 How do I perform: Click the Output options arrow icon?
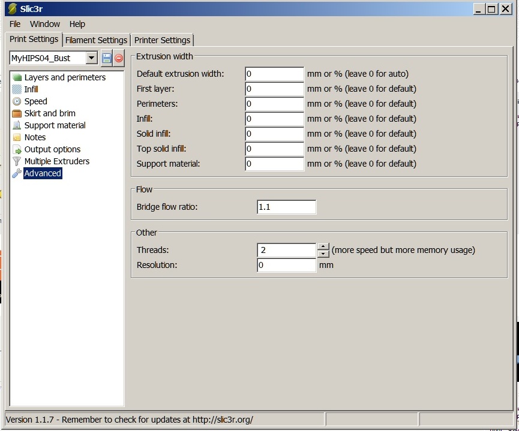coord(17,149)
